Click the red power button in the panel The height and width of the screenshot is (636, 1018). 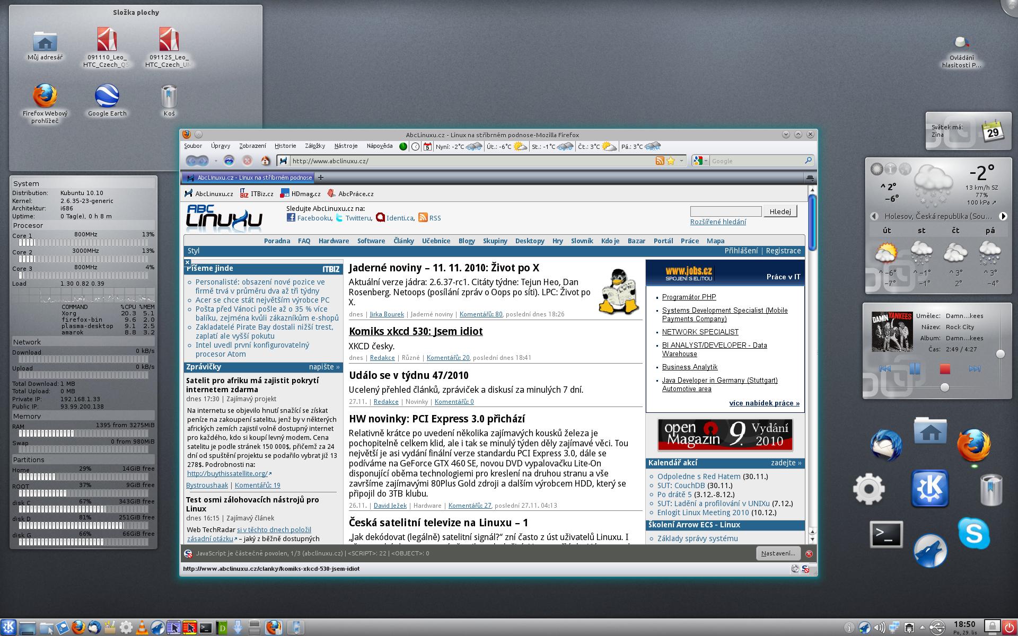(x=1009, y=628)
